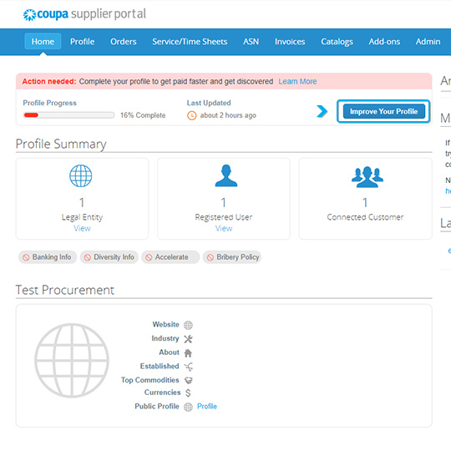Click the Coupa supplier portal logo
The image size is (451, 451).
[x=84, y=14]
